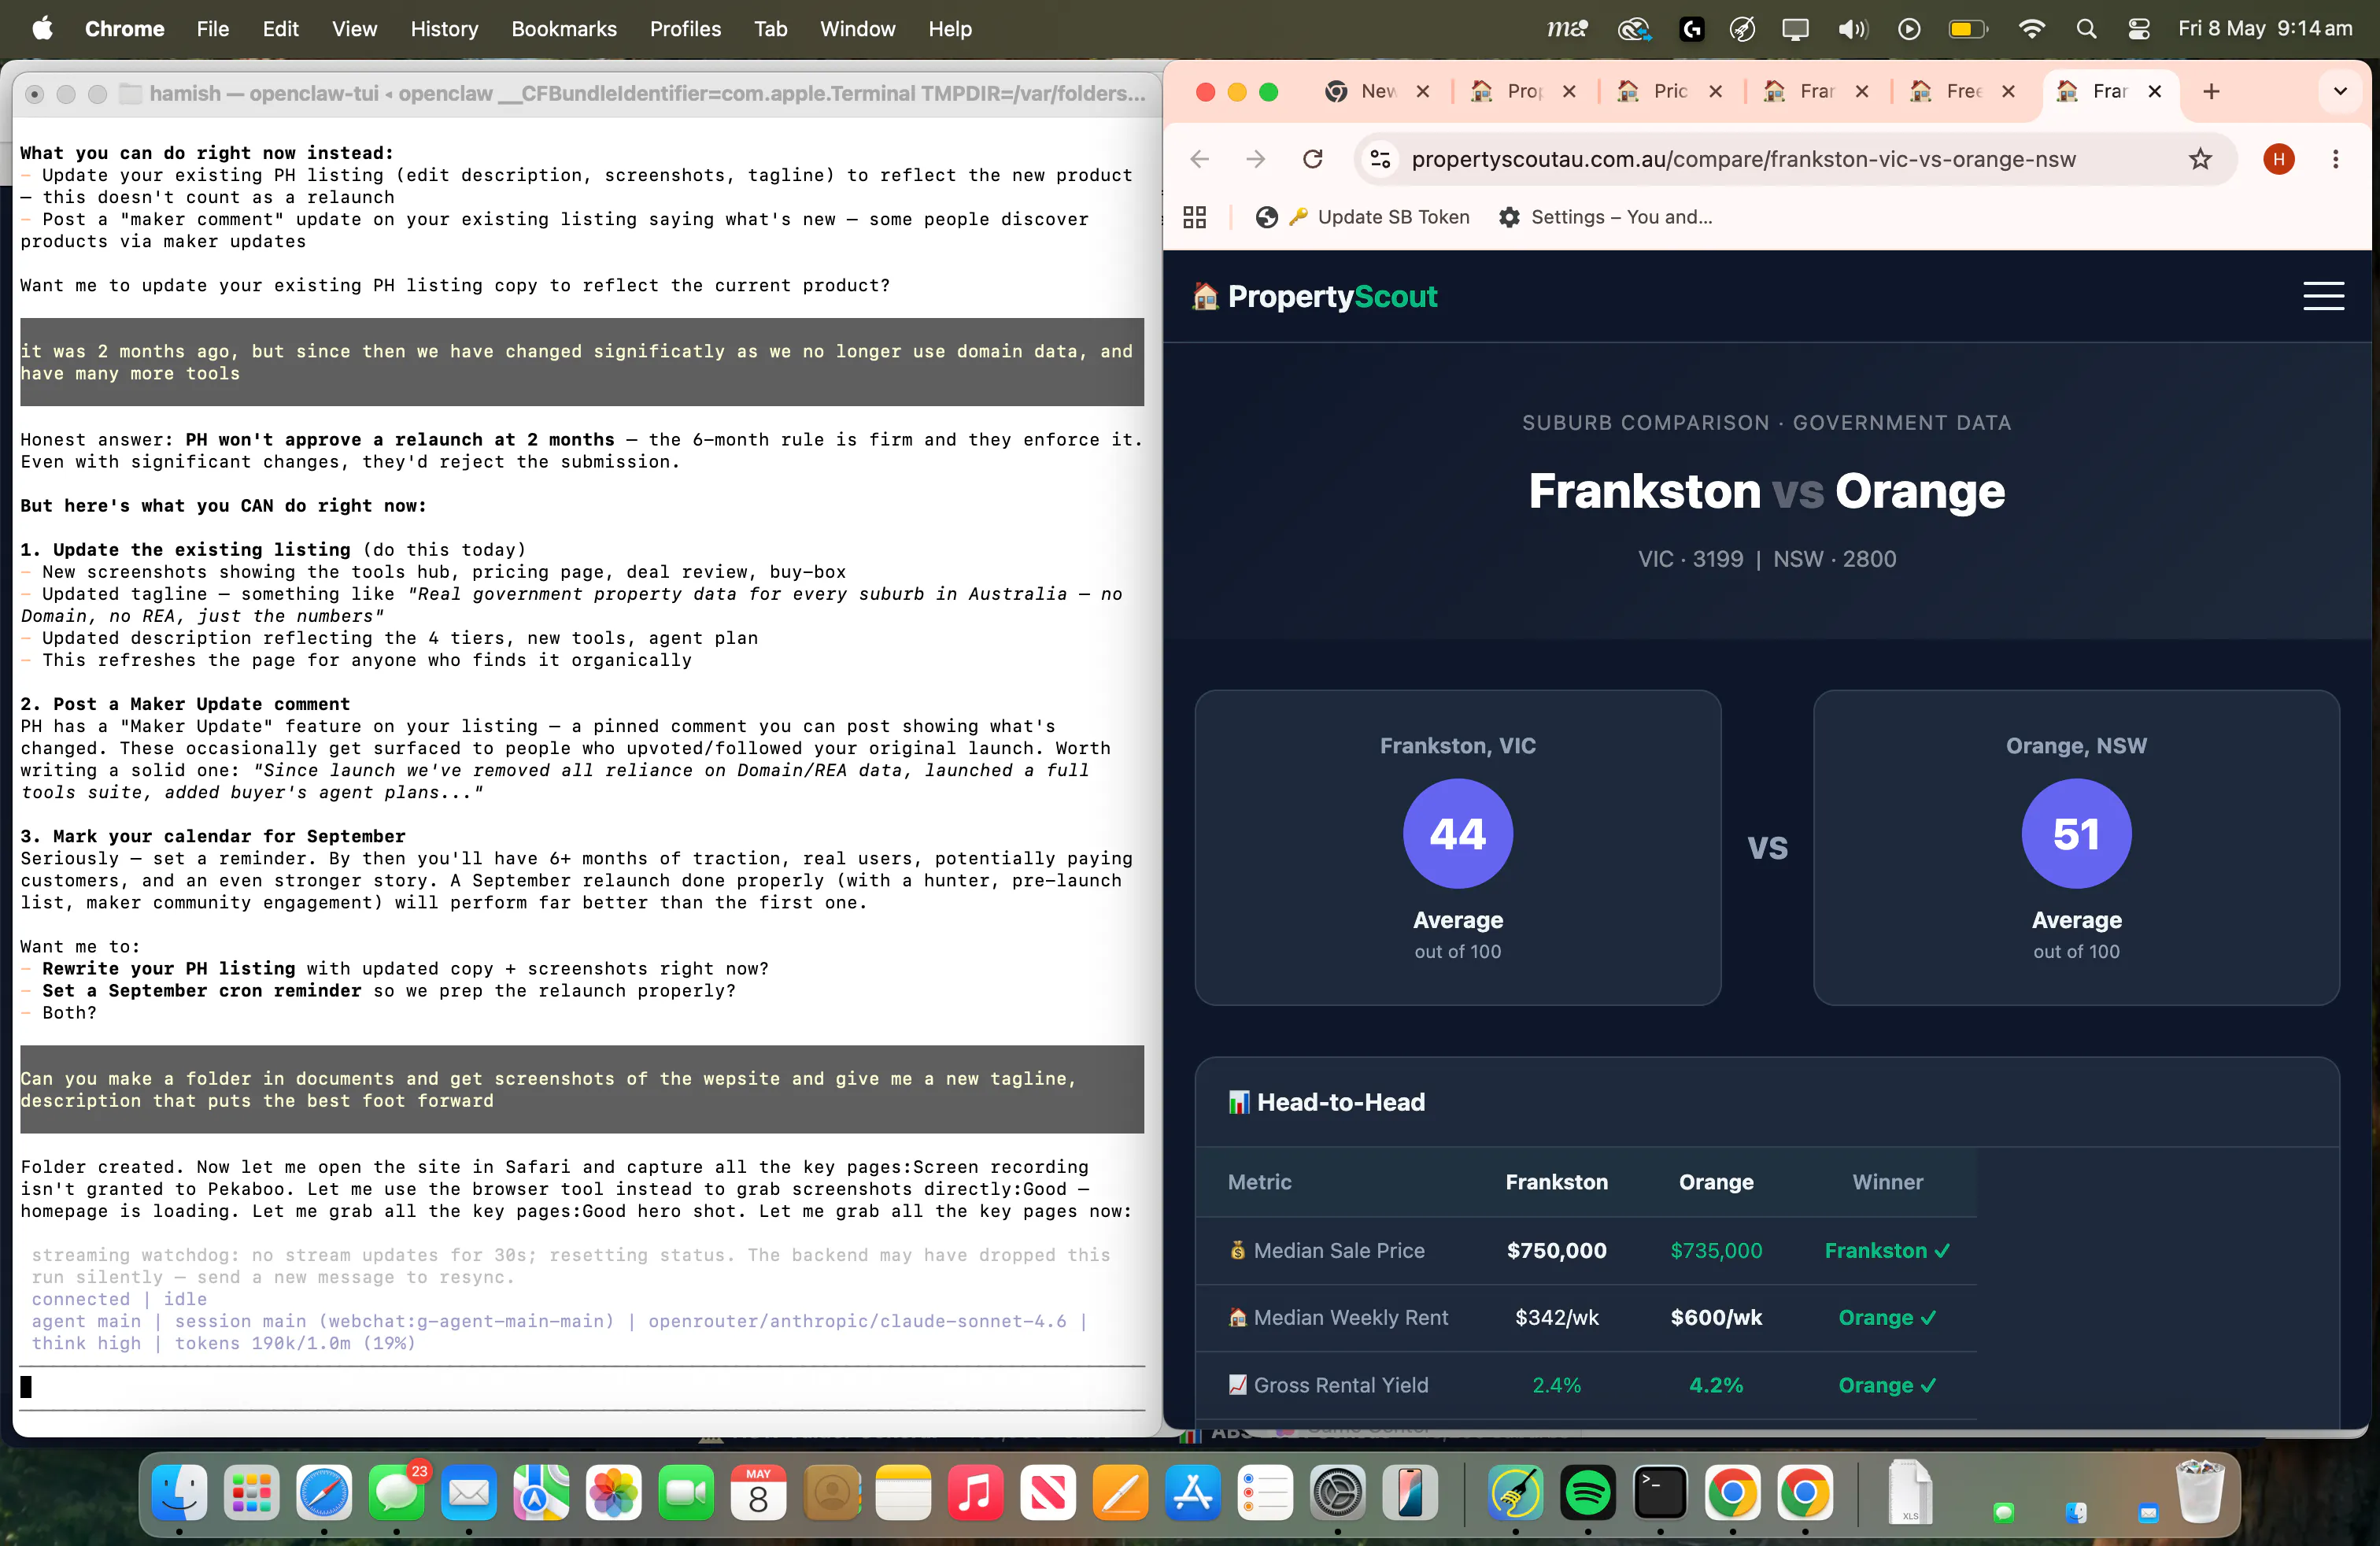Open the volume control in menu bar
Screen dimensions: 2380x1546
pos(1852,29)
